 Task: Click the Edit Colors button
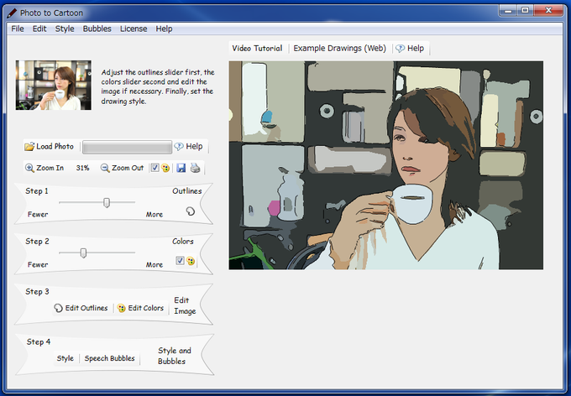[140, 308]
